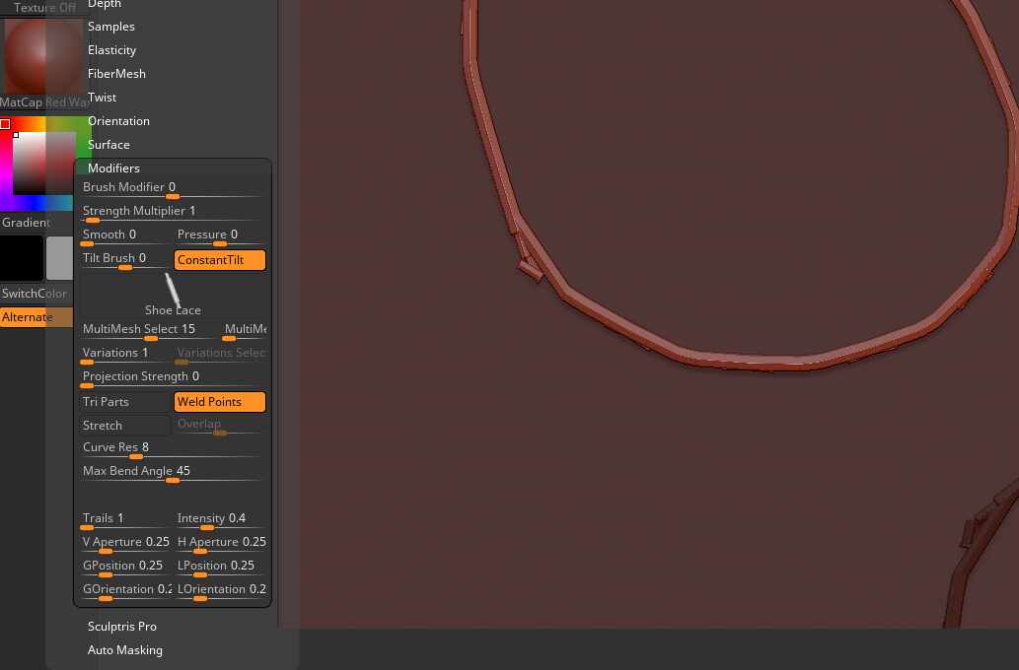
Task: Adjust the LPosition slider
Action: coord(220,568)
